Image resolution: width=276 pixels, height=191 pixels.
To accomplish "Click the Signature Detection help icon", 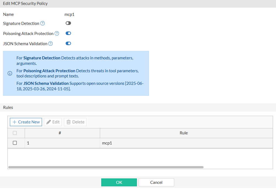I will coord(43,24).
